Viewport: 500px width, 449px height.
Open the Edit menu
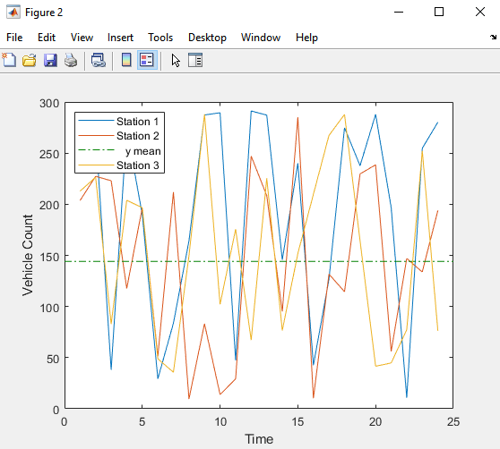tap(47, 38)
